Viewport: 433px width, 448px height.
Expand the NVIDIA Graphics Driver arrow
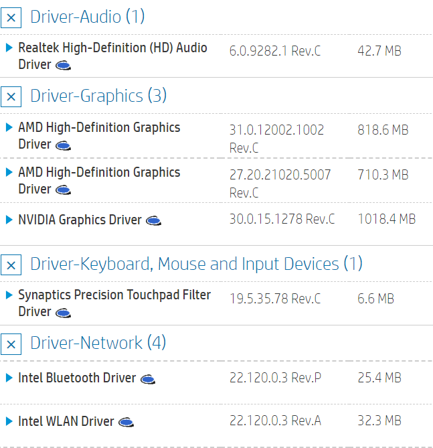9,220
